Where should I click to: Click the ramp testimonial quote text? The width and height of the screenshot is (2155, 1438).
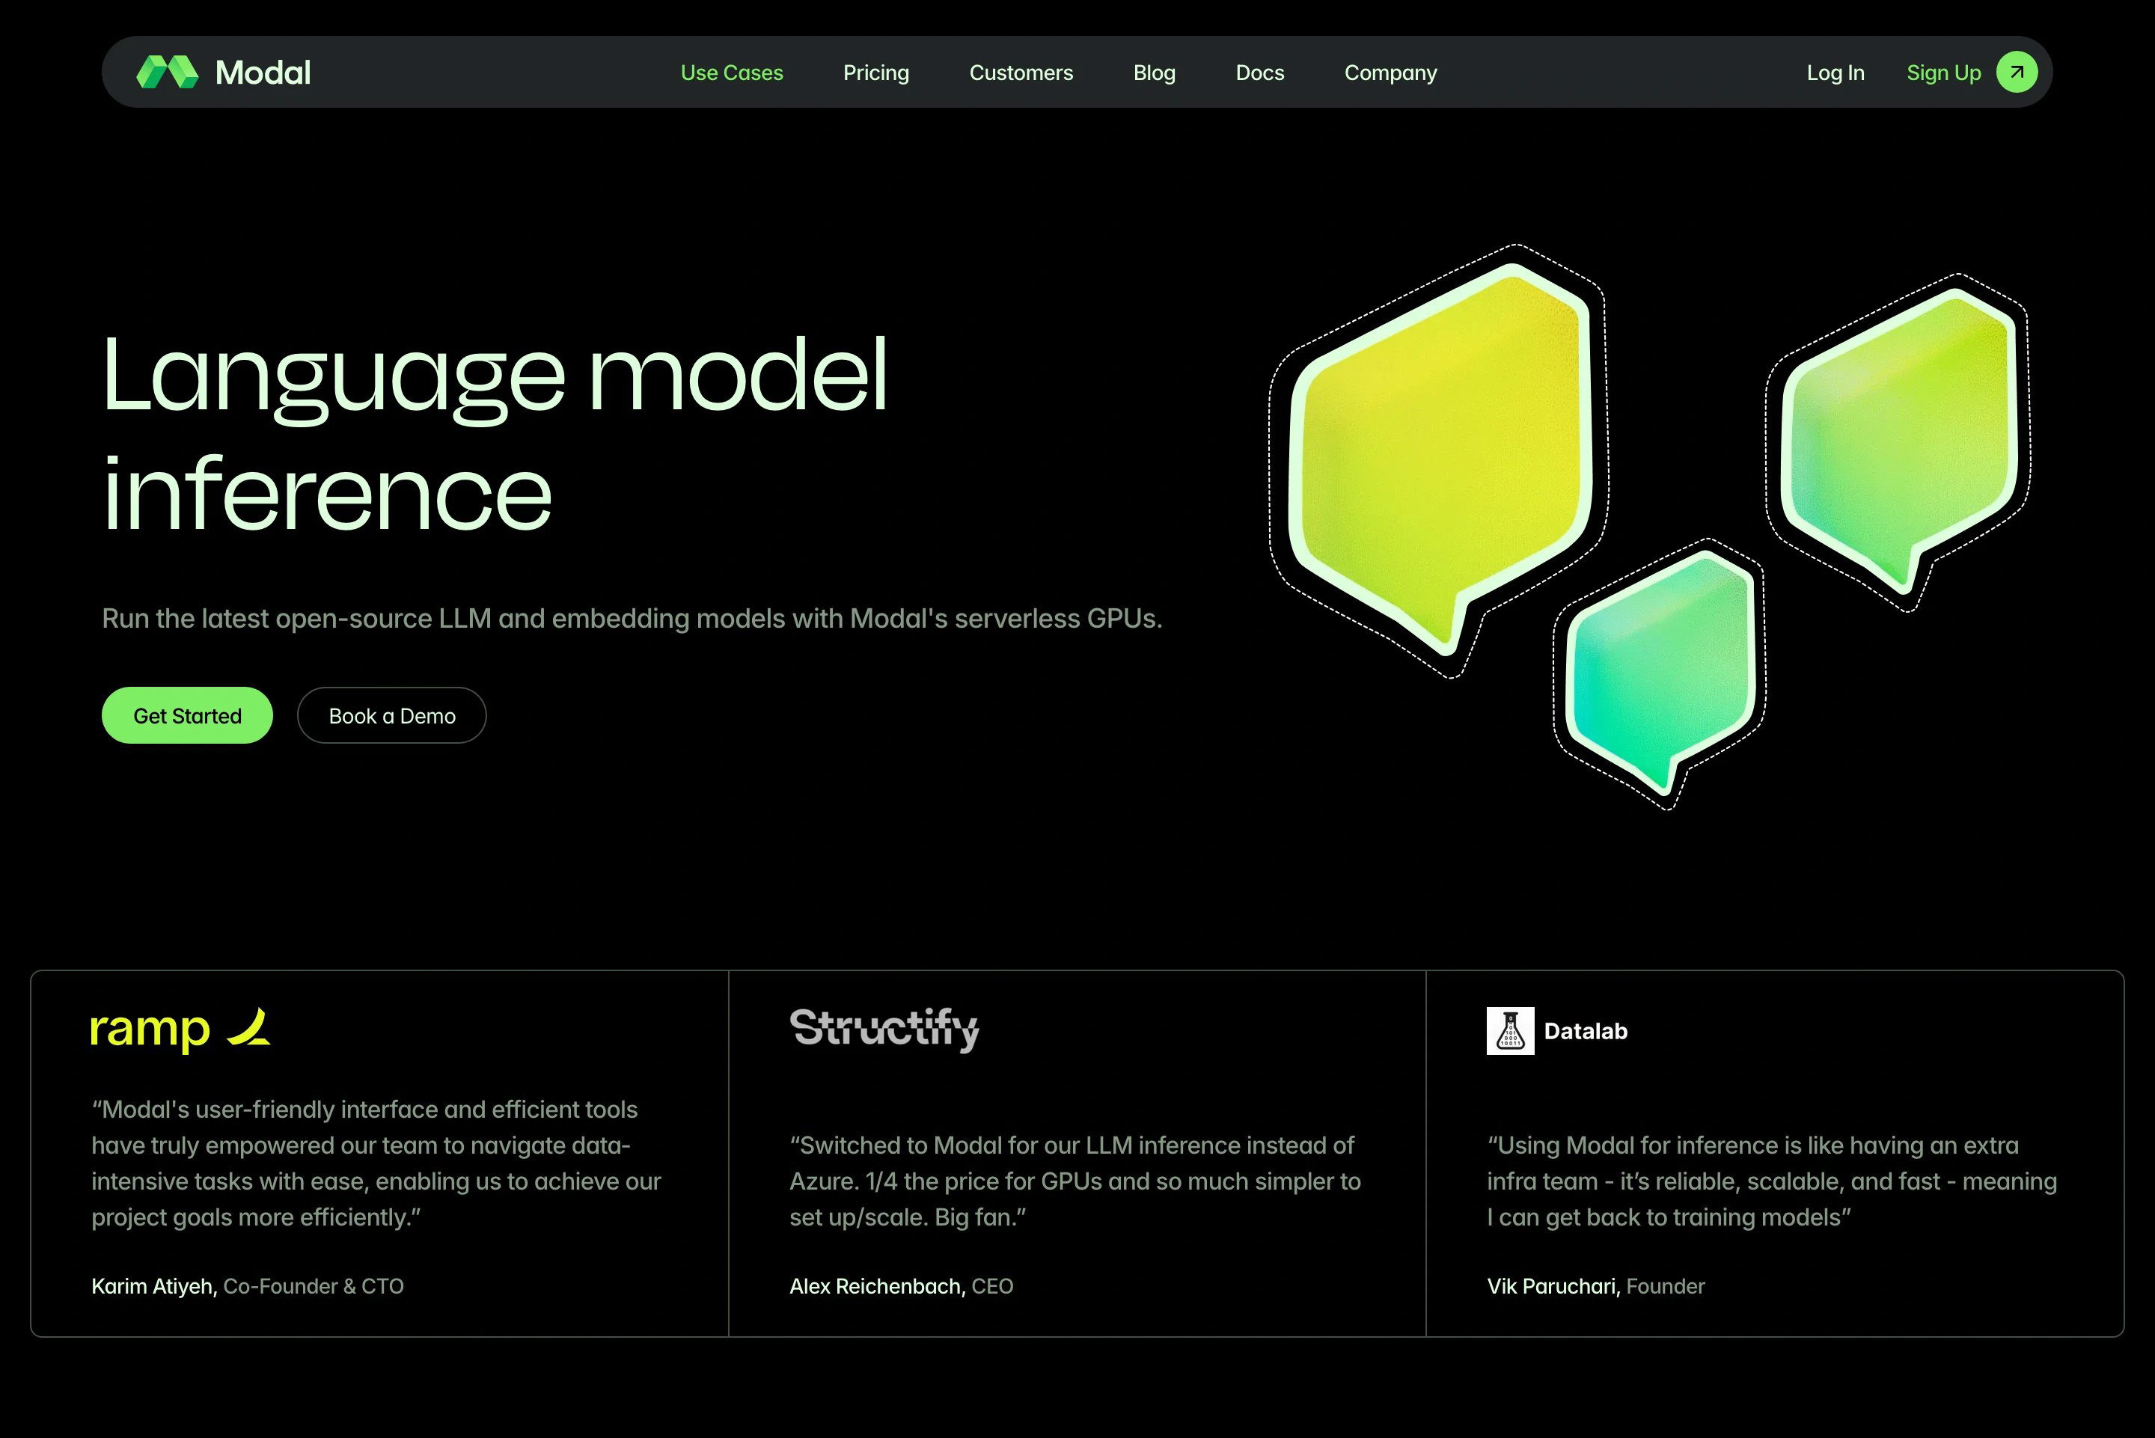376,1163
